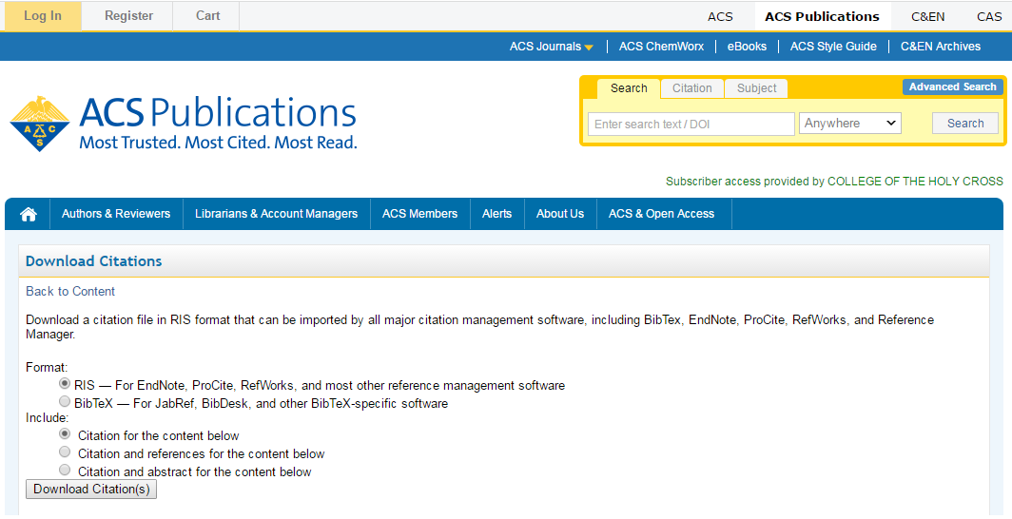1012x519 pixels.
Task: Click the ACS Publications logo
Action: click(184, 124)
